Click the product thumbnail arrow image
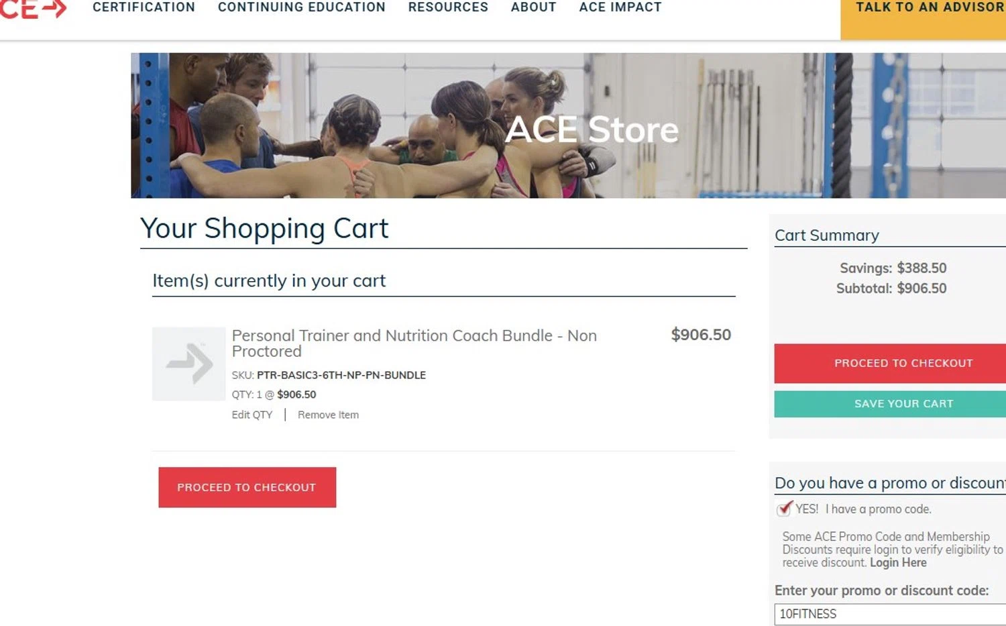The width and height of the screenshot is (1006, 626). coord(189,364)
